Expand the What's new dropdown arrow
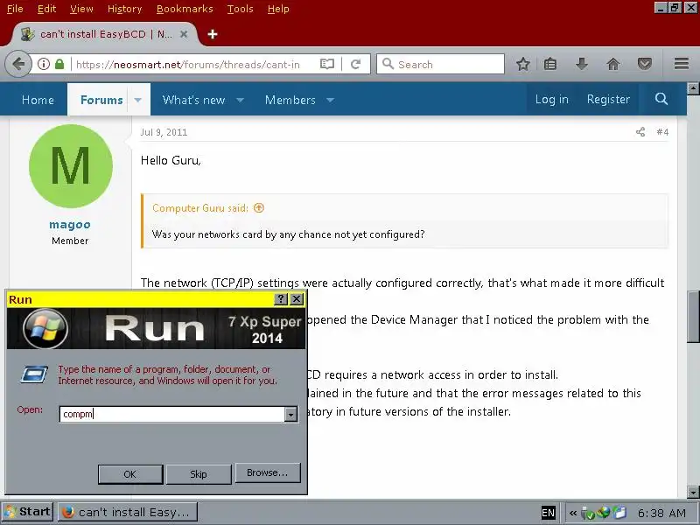Viewport: 700px width, 525px height. [240, 100]
